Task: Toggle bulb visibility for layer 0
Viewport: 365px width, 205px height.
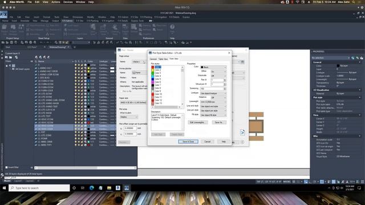Action: 76,65
